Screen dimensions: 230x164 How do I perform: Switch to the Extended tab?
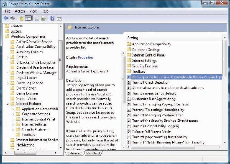tap(74, 153)
